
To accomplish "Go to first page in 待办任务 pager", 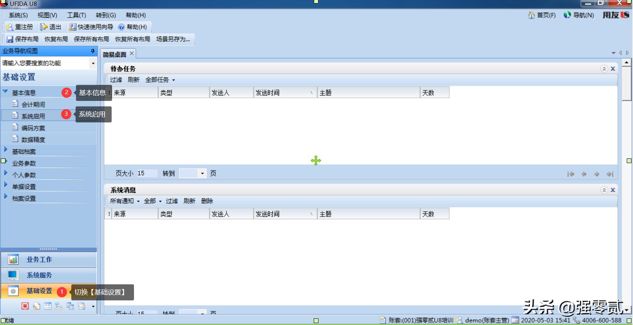I will pyautogui.click(x=571, y=174).
